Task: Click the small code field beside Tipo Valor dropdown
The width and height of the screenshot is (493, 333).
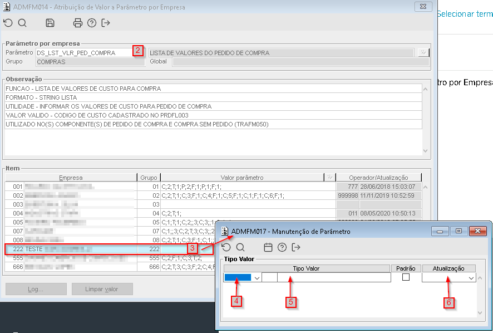Action: (x=269, y=278)
